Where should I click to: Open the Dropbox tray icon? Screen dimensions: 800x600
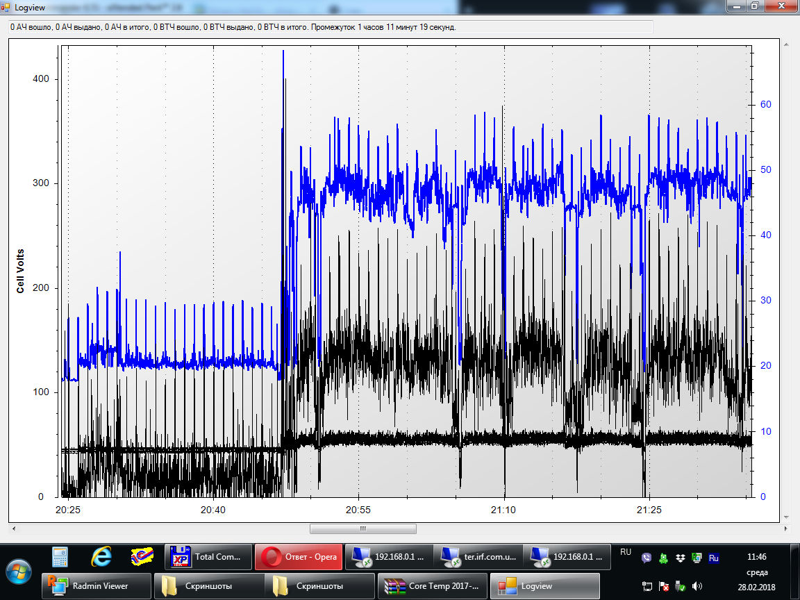tap(681, 558)
